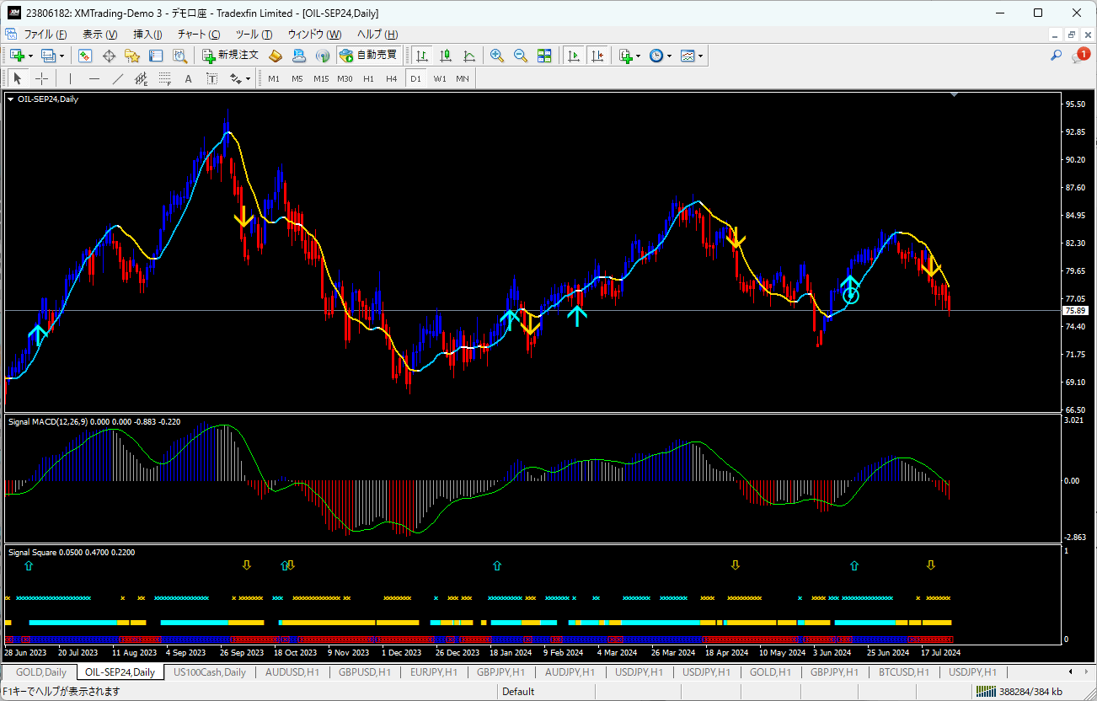Select the Trendline drawing tool
The height and width of the screenshot is (701, 1097).
point(117,78)
